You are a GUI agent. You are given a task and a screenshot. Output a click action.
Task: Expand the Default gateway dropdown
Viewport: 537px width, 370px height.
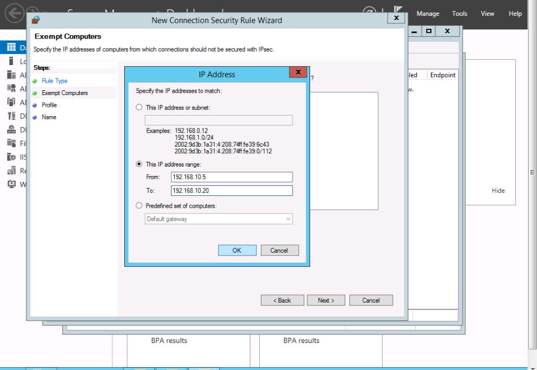pos(288,219)
